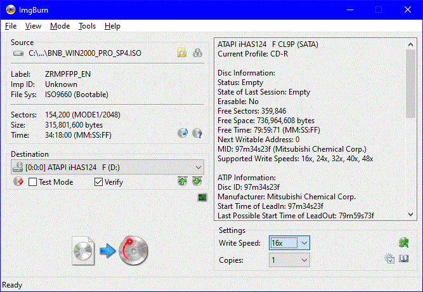Open the Create CUE File disc icon
Image resolution: width=423 pixels, height=292 pixels.
pyautogui.click(x=197, y=53)
